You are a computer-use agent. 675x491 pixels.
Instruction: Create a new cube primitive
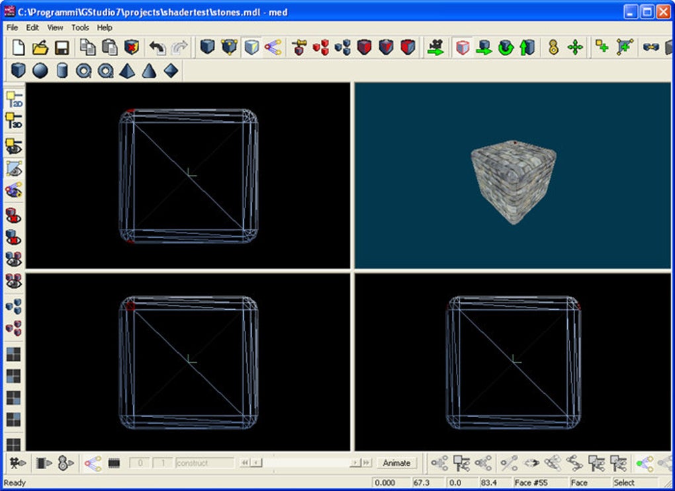point(19,71)
